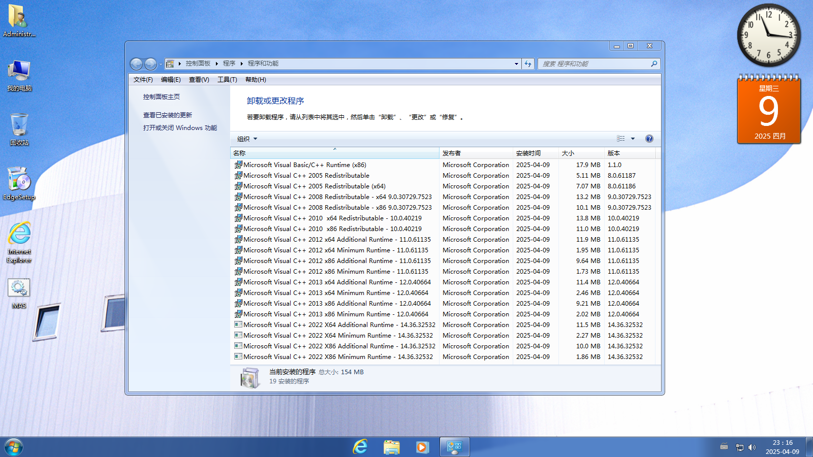The height and width of the screenshot is (457, 813).
Task: Click arrow after 控制面板 in breadcrumb
Action: coord(216,63)
